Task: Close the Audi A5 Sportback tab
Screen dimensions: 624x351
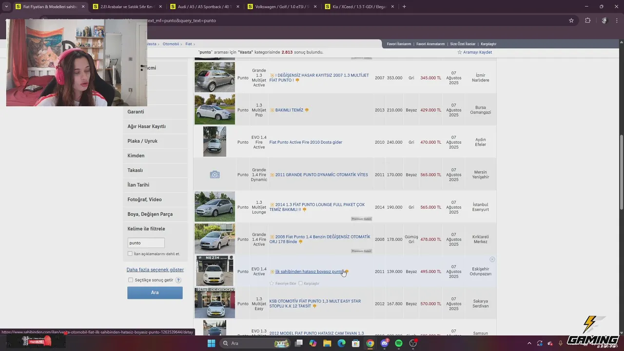Action: (239, 7)
